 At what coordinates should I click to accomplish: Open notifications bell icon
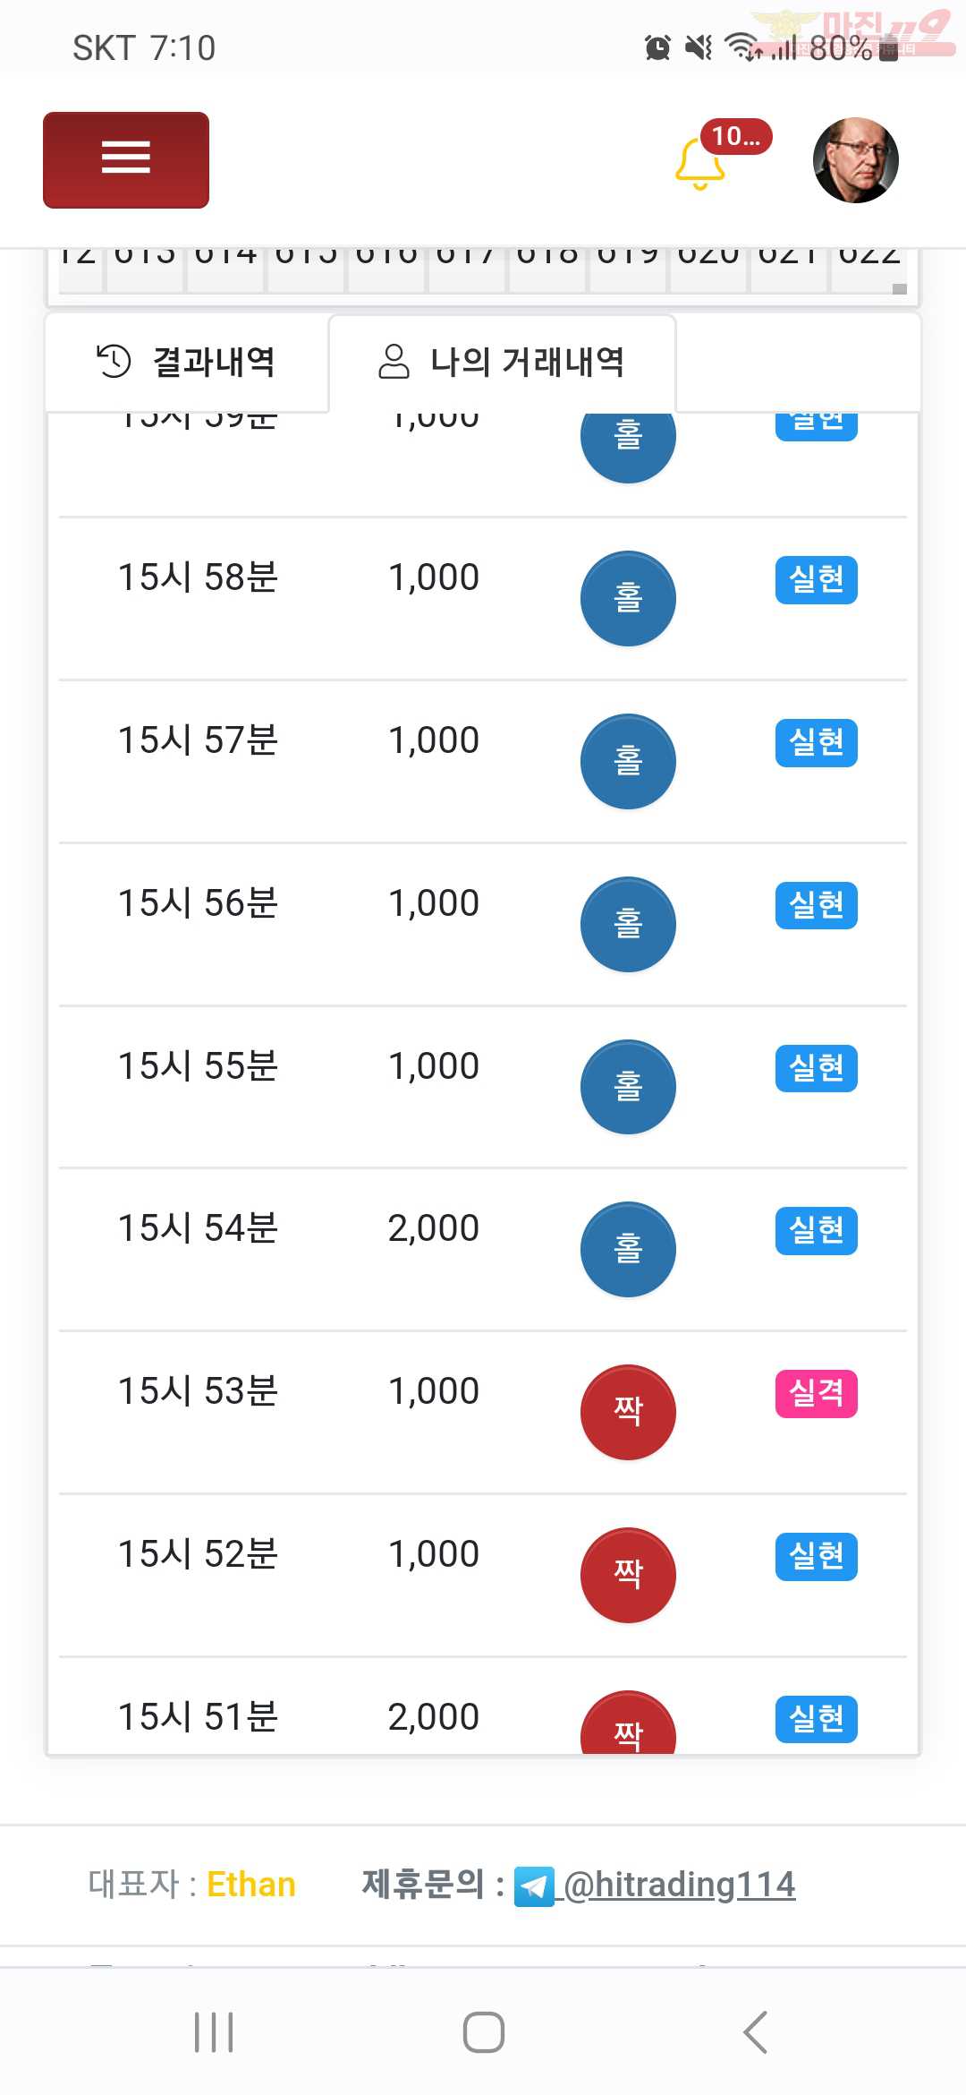pyautogui.click(x=699, y=165)
